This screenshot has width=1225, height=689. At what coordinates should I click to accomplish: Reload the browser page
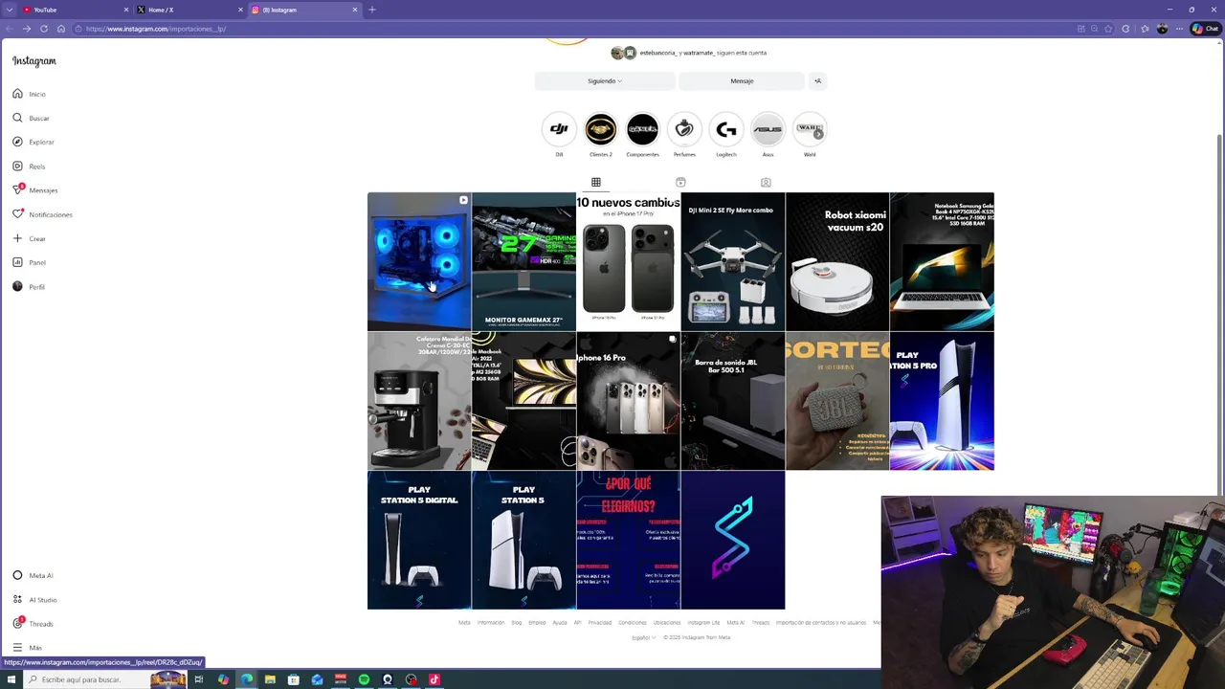coord(44,29)
